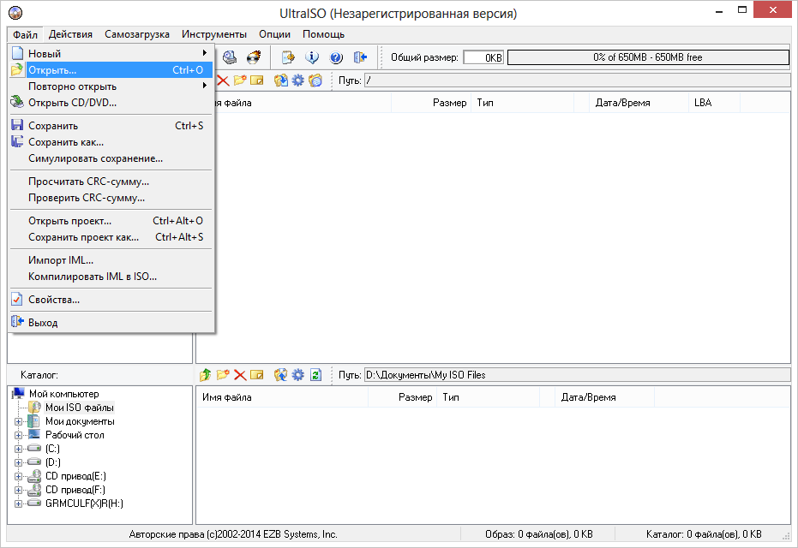Click the blue gear icon in the image toolbar
Screen dimensions: 798x548
tap(297, 80)
